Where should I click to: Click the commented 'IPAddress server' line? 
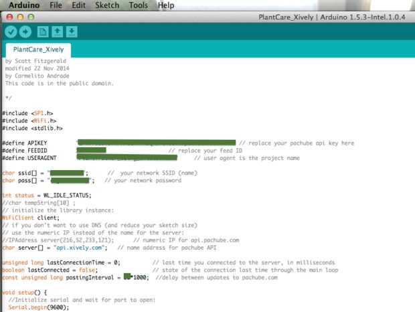coord(58,240)
